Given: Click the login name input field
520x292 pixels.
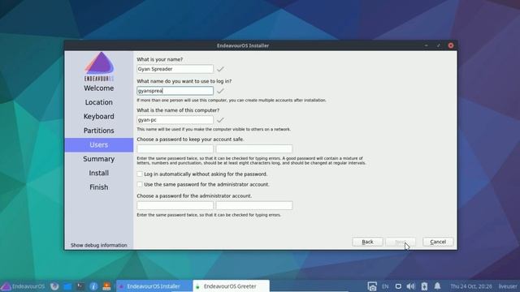Looking at the screenshot, I should click(175, 91).
